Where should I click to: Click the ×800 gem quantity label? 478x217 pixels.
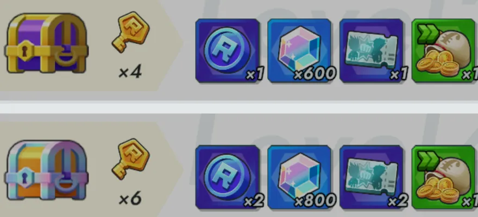315,200
